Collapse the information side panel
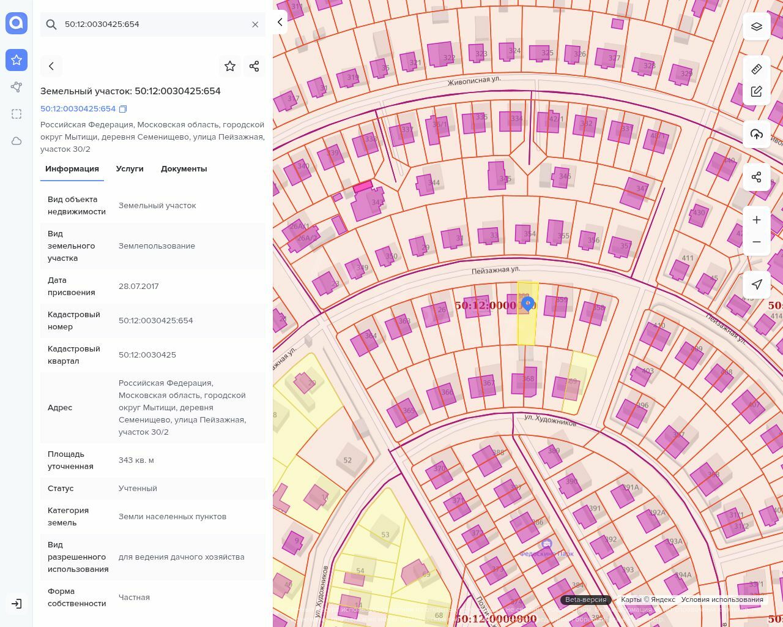 (x=280, y=22)
